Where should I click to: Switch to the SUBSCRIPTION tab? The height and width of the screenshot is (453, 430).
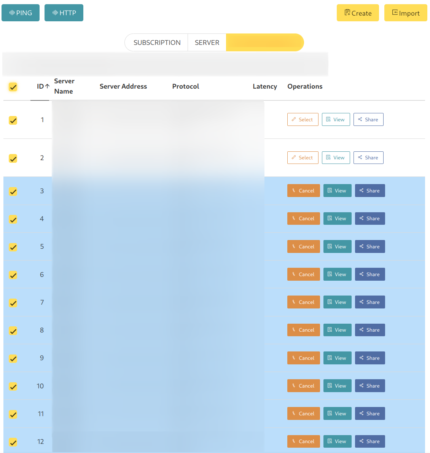[157, 43]
